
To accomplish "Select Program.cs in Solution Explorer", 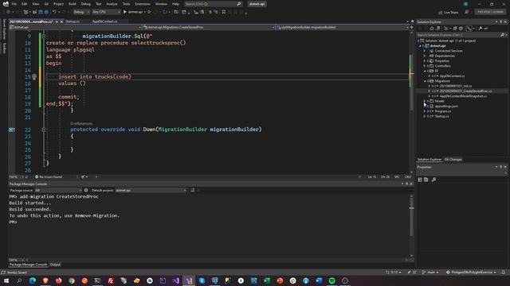I will (x=443, y=111).
